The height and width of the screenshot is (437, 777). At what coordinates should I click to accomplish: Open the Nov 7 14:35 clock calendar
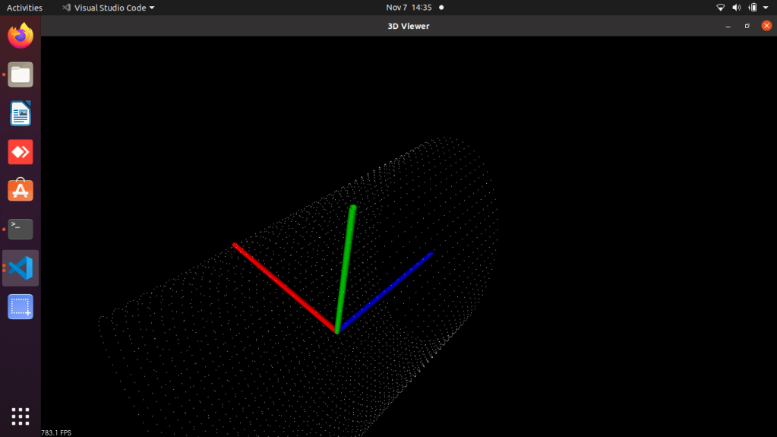click(409, 8)
